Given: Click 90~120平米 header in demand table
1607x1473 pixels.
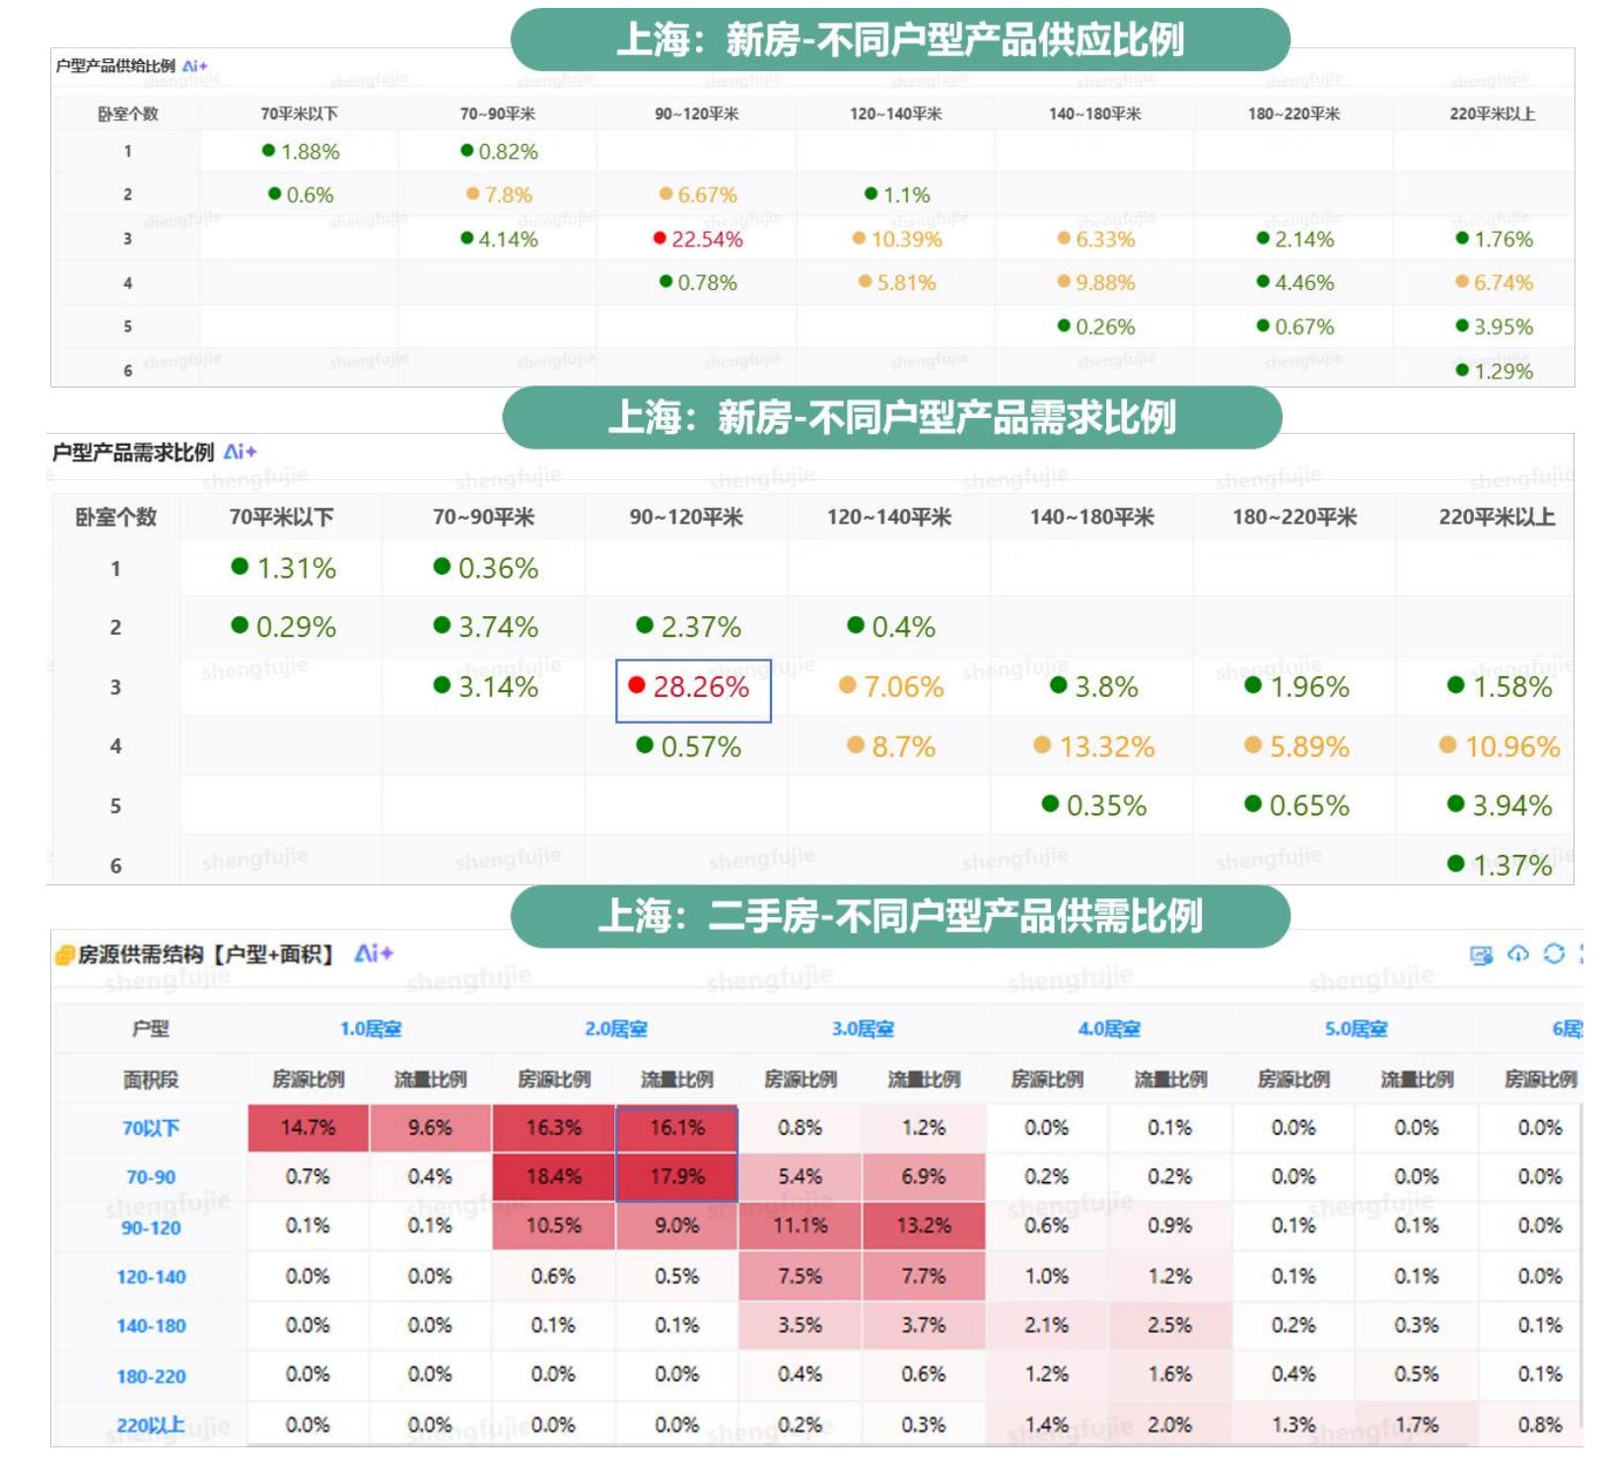Looking at the screenshot, I should pos(686,517).
